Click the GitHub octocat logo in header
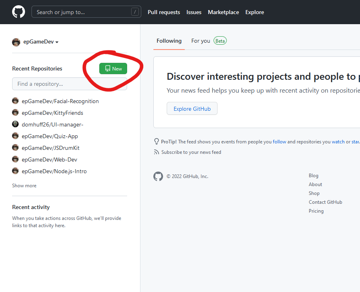 (19, 12)
